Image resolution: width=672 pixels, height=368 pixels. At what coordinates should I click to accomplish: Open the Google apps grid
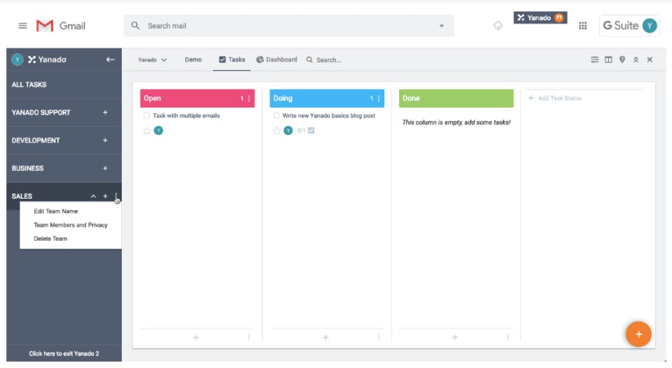click(x=582, y=26)
